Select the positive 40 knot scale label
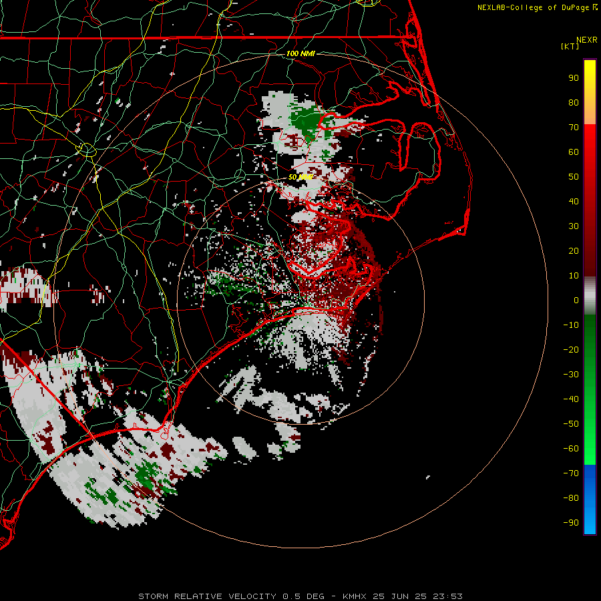 click(x=574, y=201)
